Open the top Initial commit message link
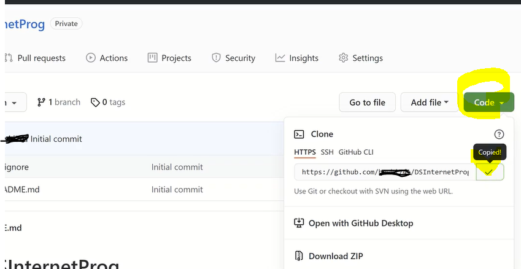 pyautogui.click(x=56, y=139)
